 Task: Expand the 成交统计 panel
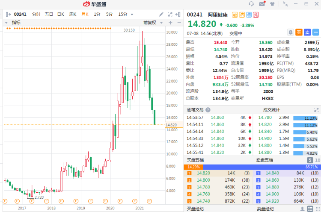coord(316,110)
